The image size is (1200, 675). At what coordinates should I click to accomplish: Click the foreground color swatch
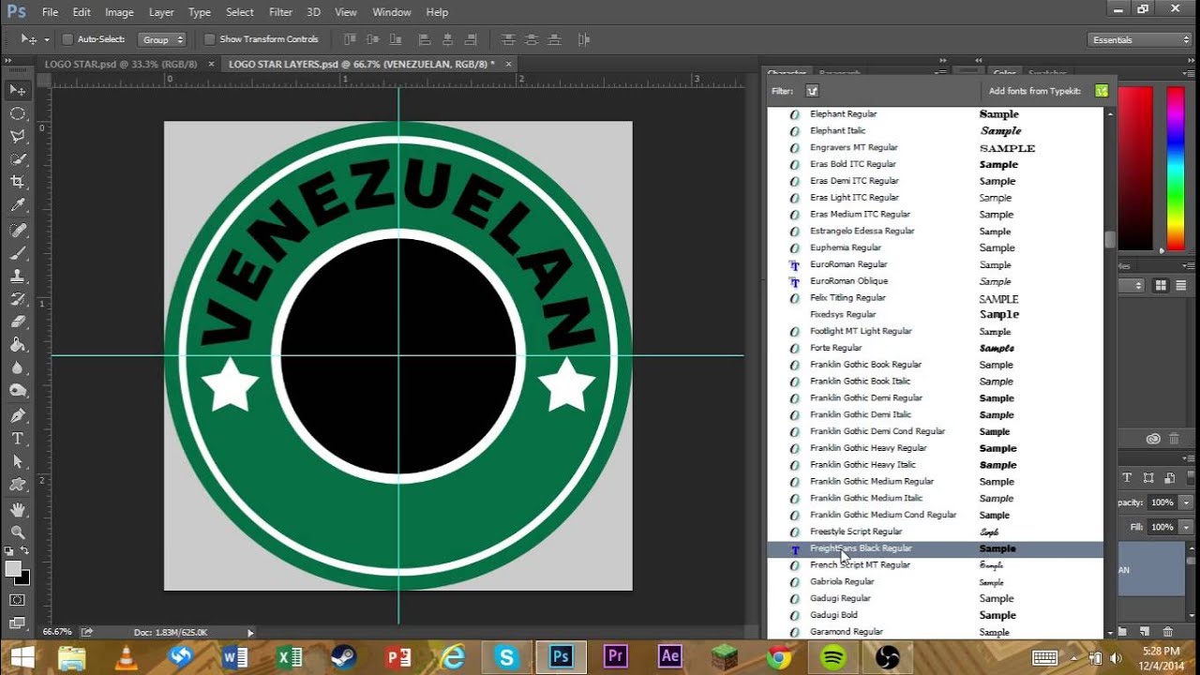pos(13,568)
